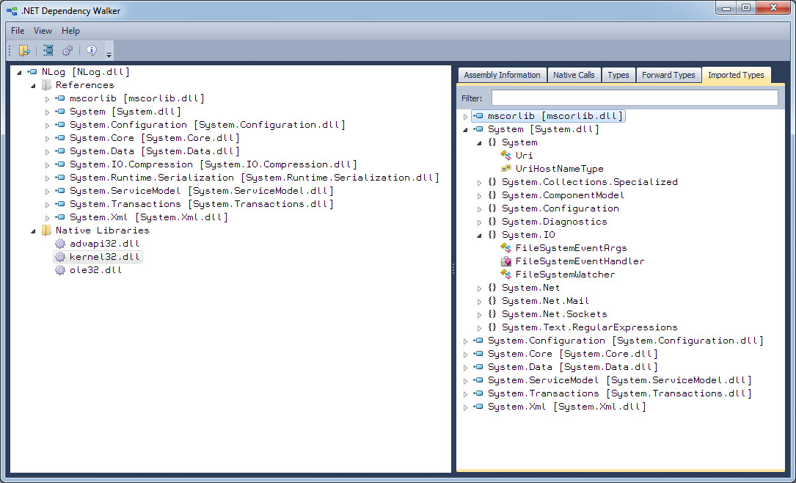Click the System.Configuration namespace braces icon
Viewport: 796px width, 483px height.
(x=492, y=208)
